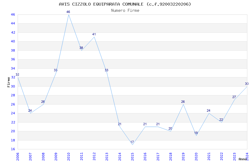Click data point label 20 for year 2018
Image resolution: width=250 pixels, height=162 pixels.
click(170, 129)
